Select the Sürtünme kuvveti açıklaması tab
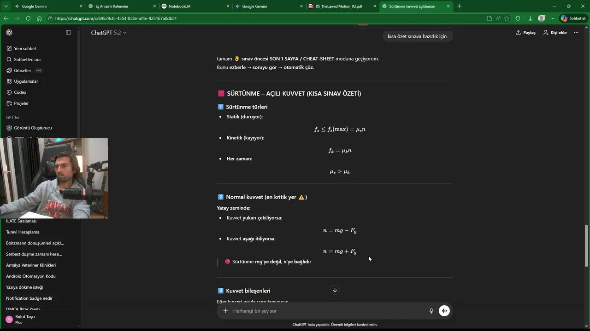 point(416,6)
